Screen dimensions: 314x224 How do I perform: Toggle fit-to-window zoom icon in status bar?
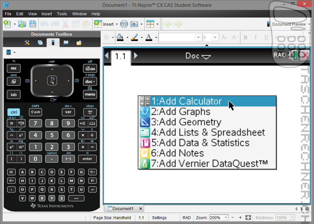pos(248,218)
